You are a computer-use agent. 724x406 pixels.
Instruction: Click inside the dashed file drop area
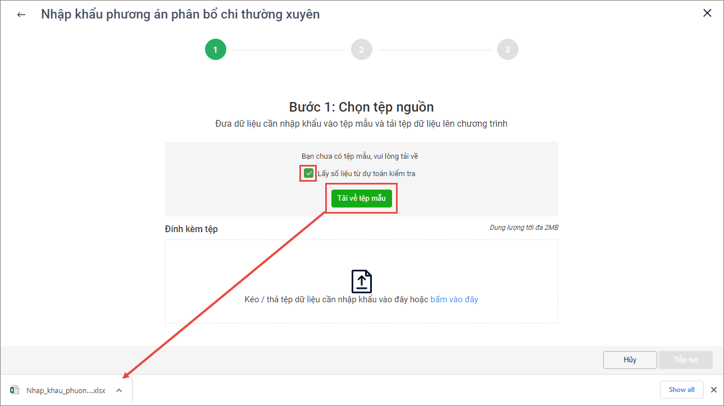tap(362, 282)
